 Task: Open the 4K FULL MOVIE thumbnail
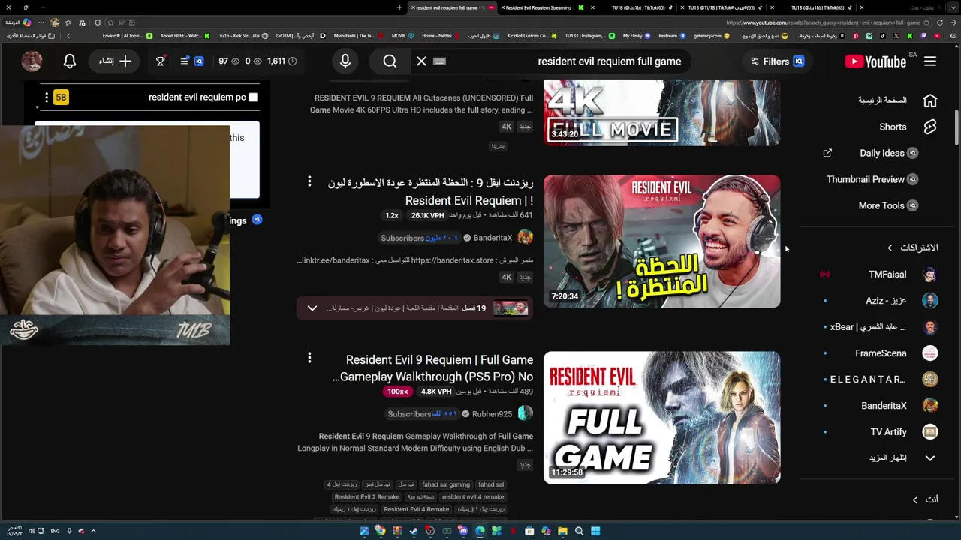tap(661, 112)
